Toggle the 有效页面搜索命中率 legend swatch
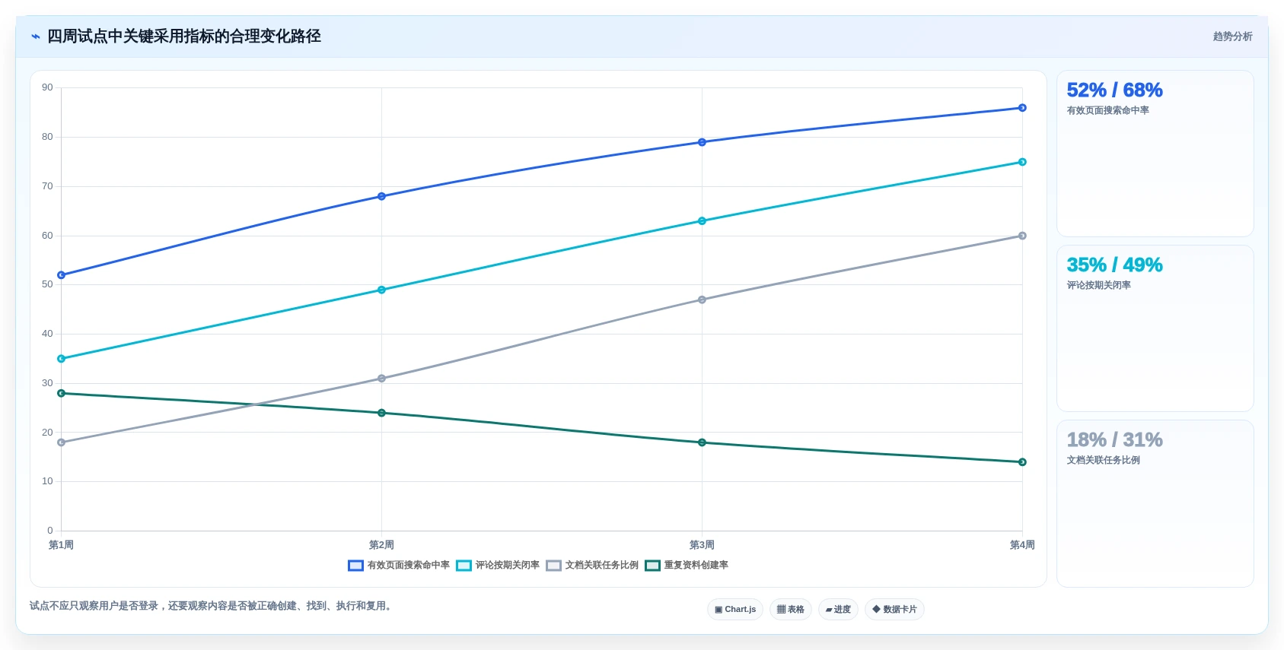Image resolution: width=1284 pixels, height=650 pixels. [x=355, y=566]
